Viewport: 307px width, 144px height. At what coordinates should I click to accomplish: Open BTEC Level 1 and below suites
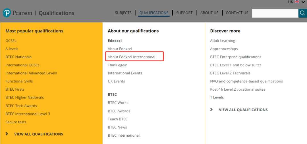point(236,65)
